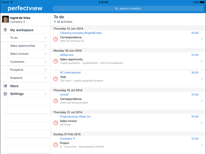Click '34 iPods' description text
Image resolution: width=206 pixels, height=154 pixels.
[x=65, y=125]
